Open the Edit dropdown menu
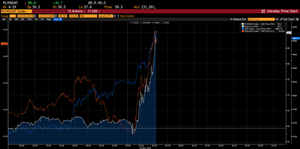 pyautogui.click(x=94, y=11)
